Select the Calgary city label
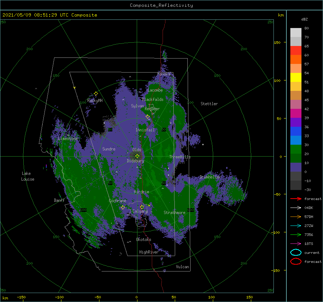The image size is (323, 302). click(140, 211)
